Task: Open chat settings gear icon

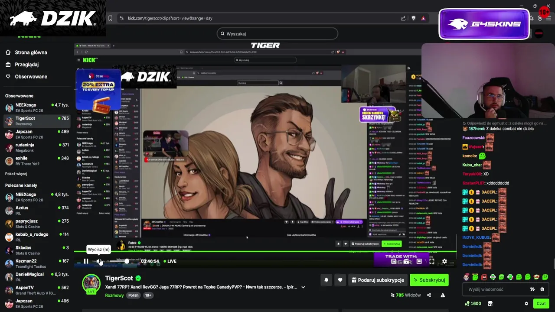Action: point(526,304)
